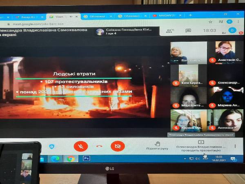
Task: Show participants list icon with count 15
Action: (x=170, y=31)
